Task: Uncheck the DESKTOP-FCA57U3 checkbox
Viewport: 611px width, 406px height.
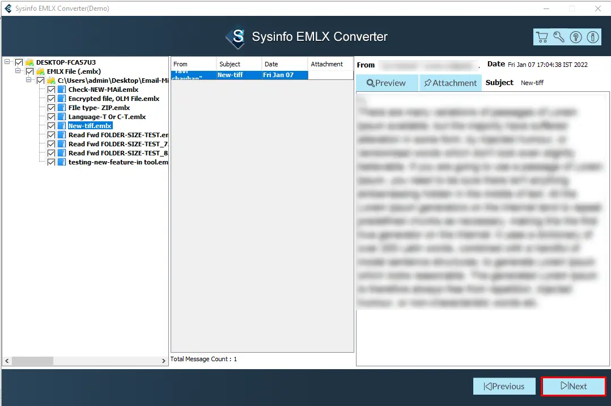Action: coord(19,62)
